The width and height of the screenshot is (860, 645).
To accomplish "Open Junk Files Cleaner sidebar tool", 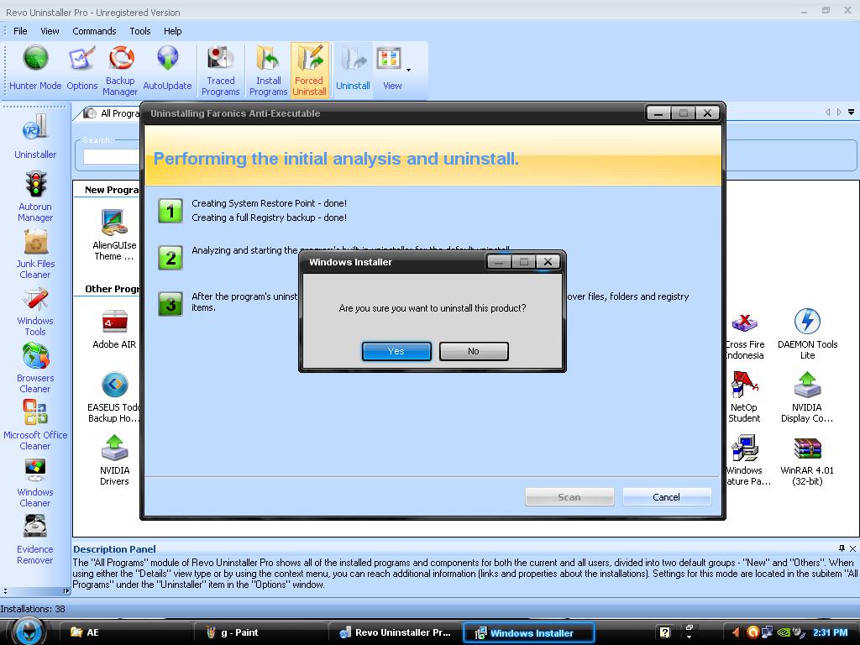I will pos(35,254).
